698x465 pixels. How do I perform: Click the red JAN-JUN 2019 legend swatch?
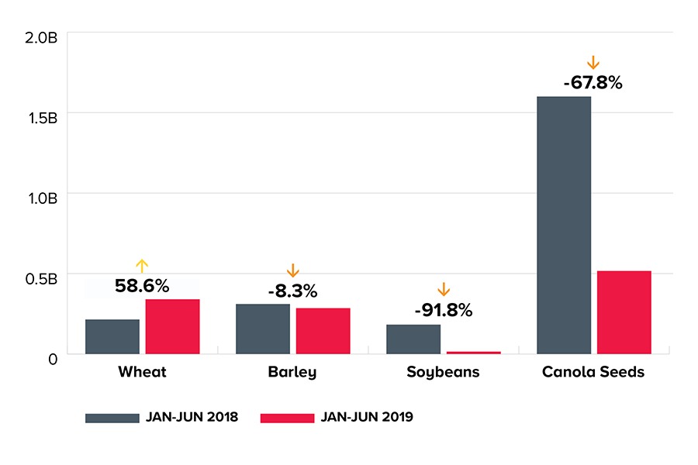pyautogui.click(x=286, y=418)
